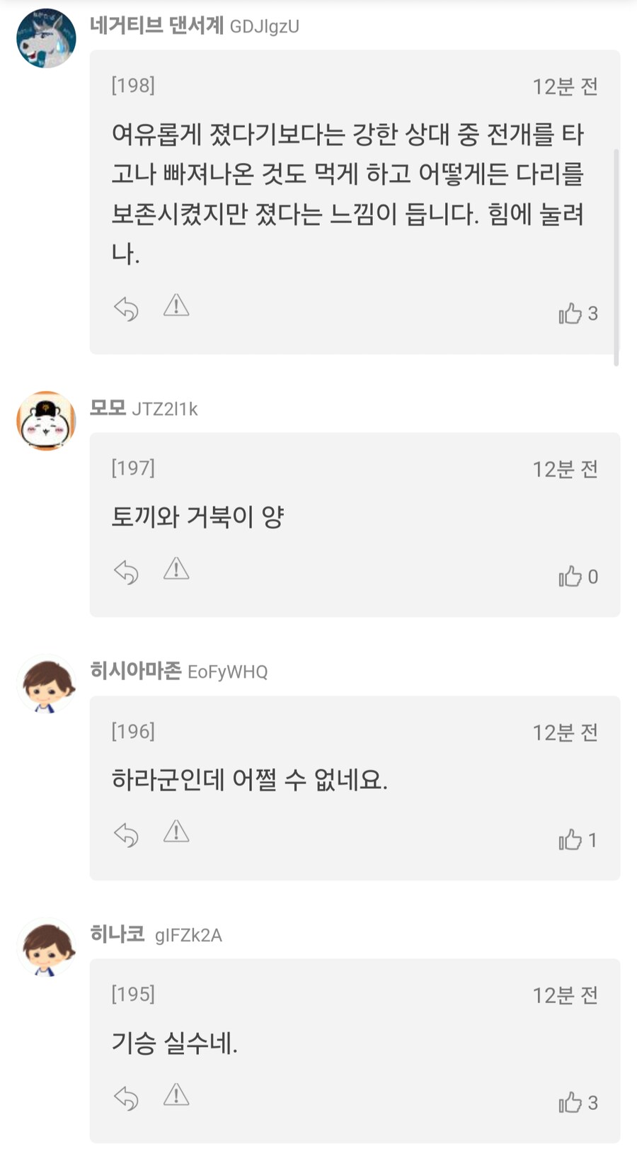Click username 히나코
Viewport: 637px width, 1166px height.
point(117,934)
